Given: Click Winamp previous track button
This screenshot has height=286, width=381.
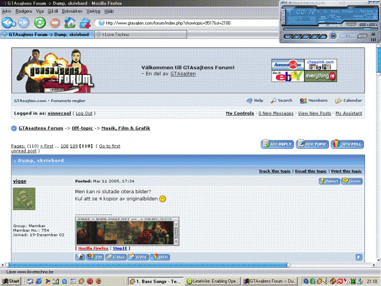Looking at the screenshot, I should [288, 37].
